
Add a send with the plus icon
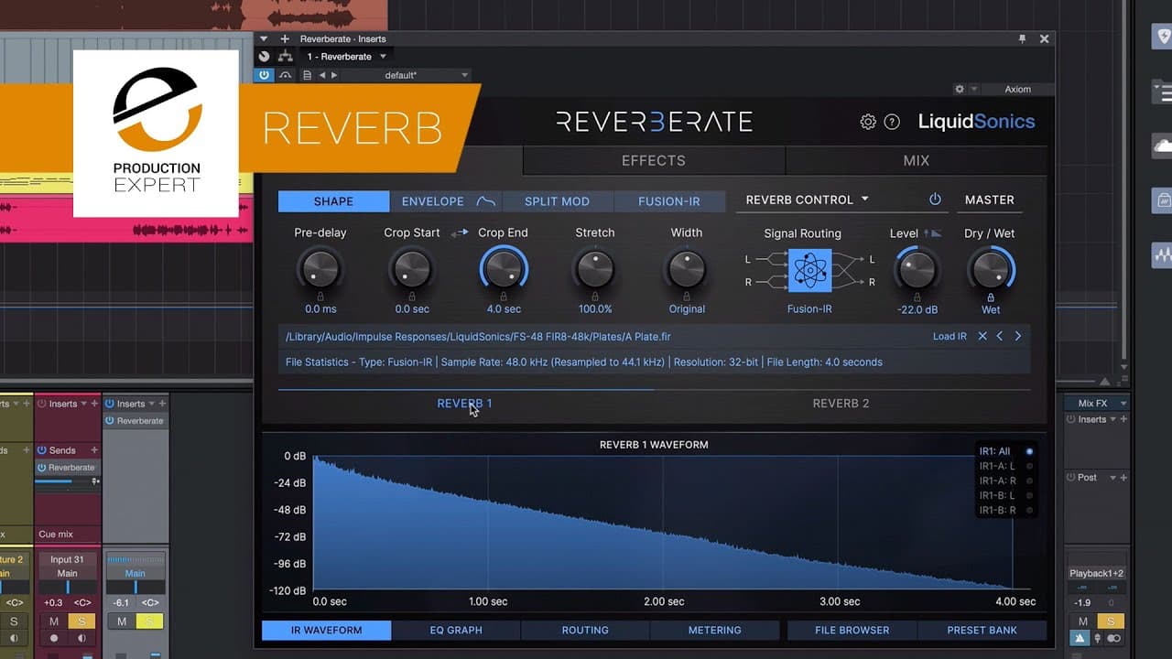[94, 450]
